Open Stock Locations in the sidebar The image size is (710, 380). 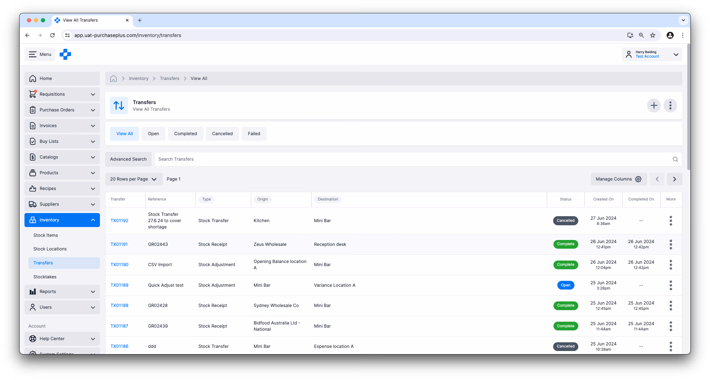tap(50, 249)
